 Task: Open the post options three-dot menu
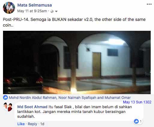coord(149,4)
